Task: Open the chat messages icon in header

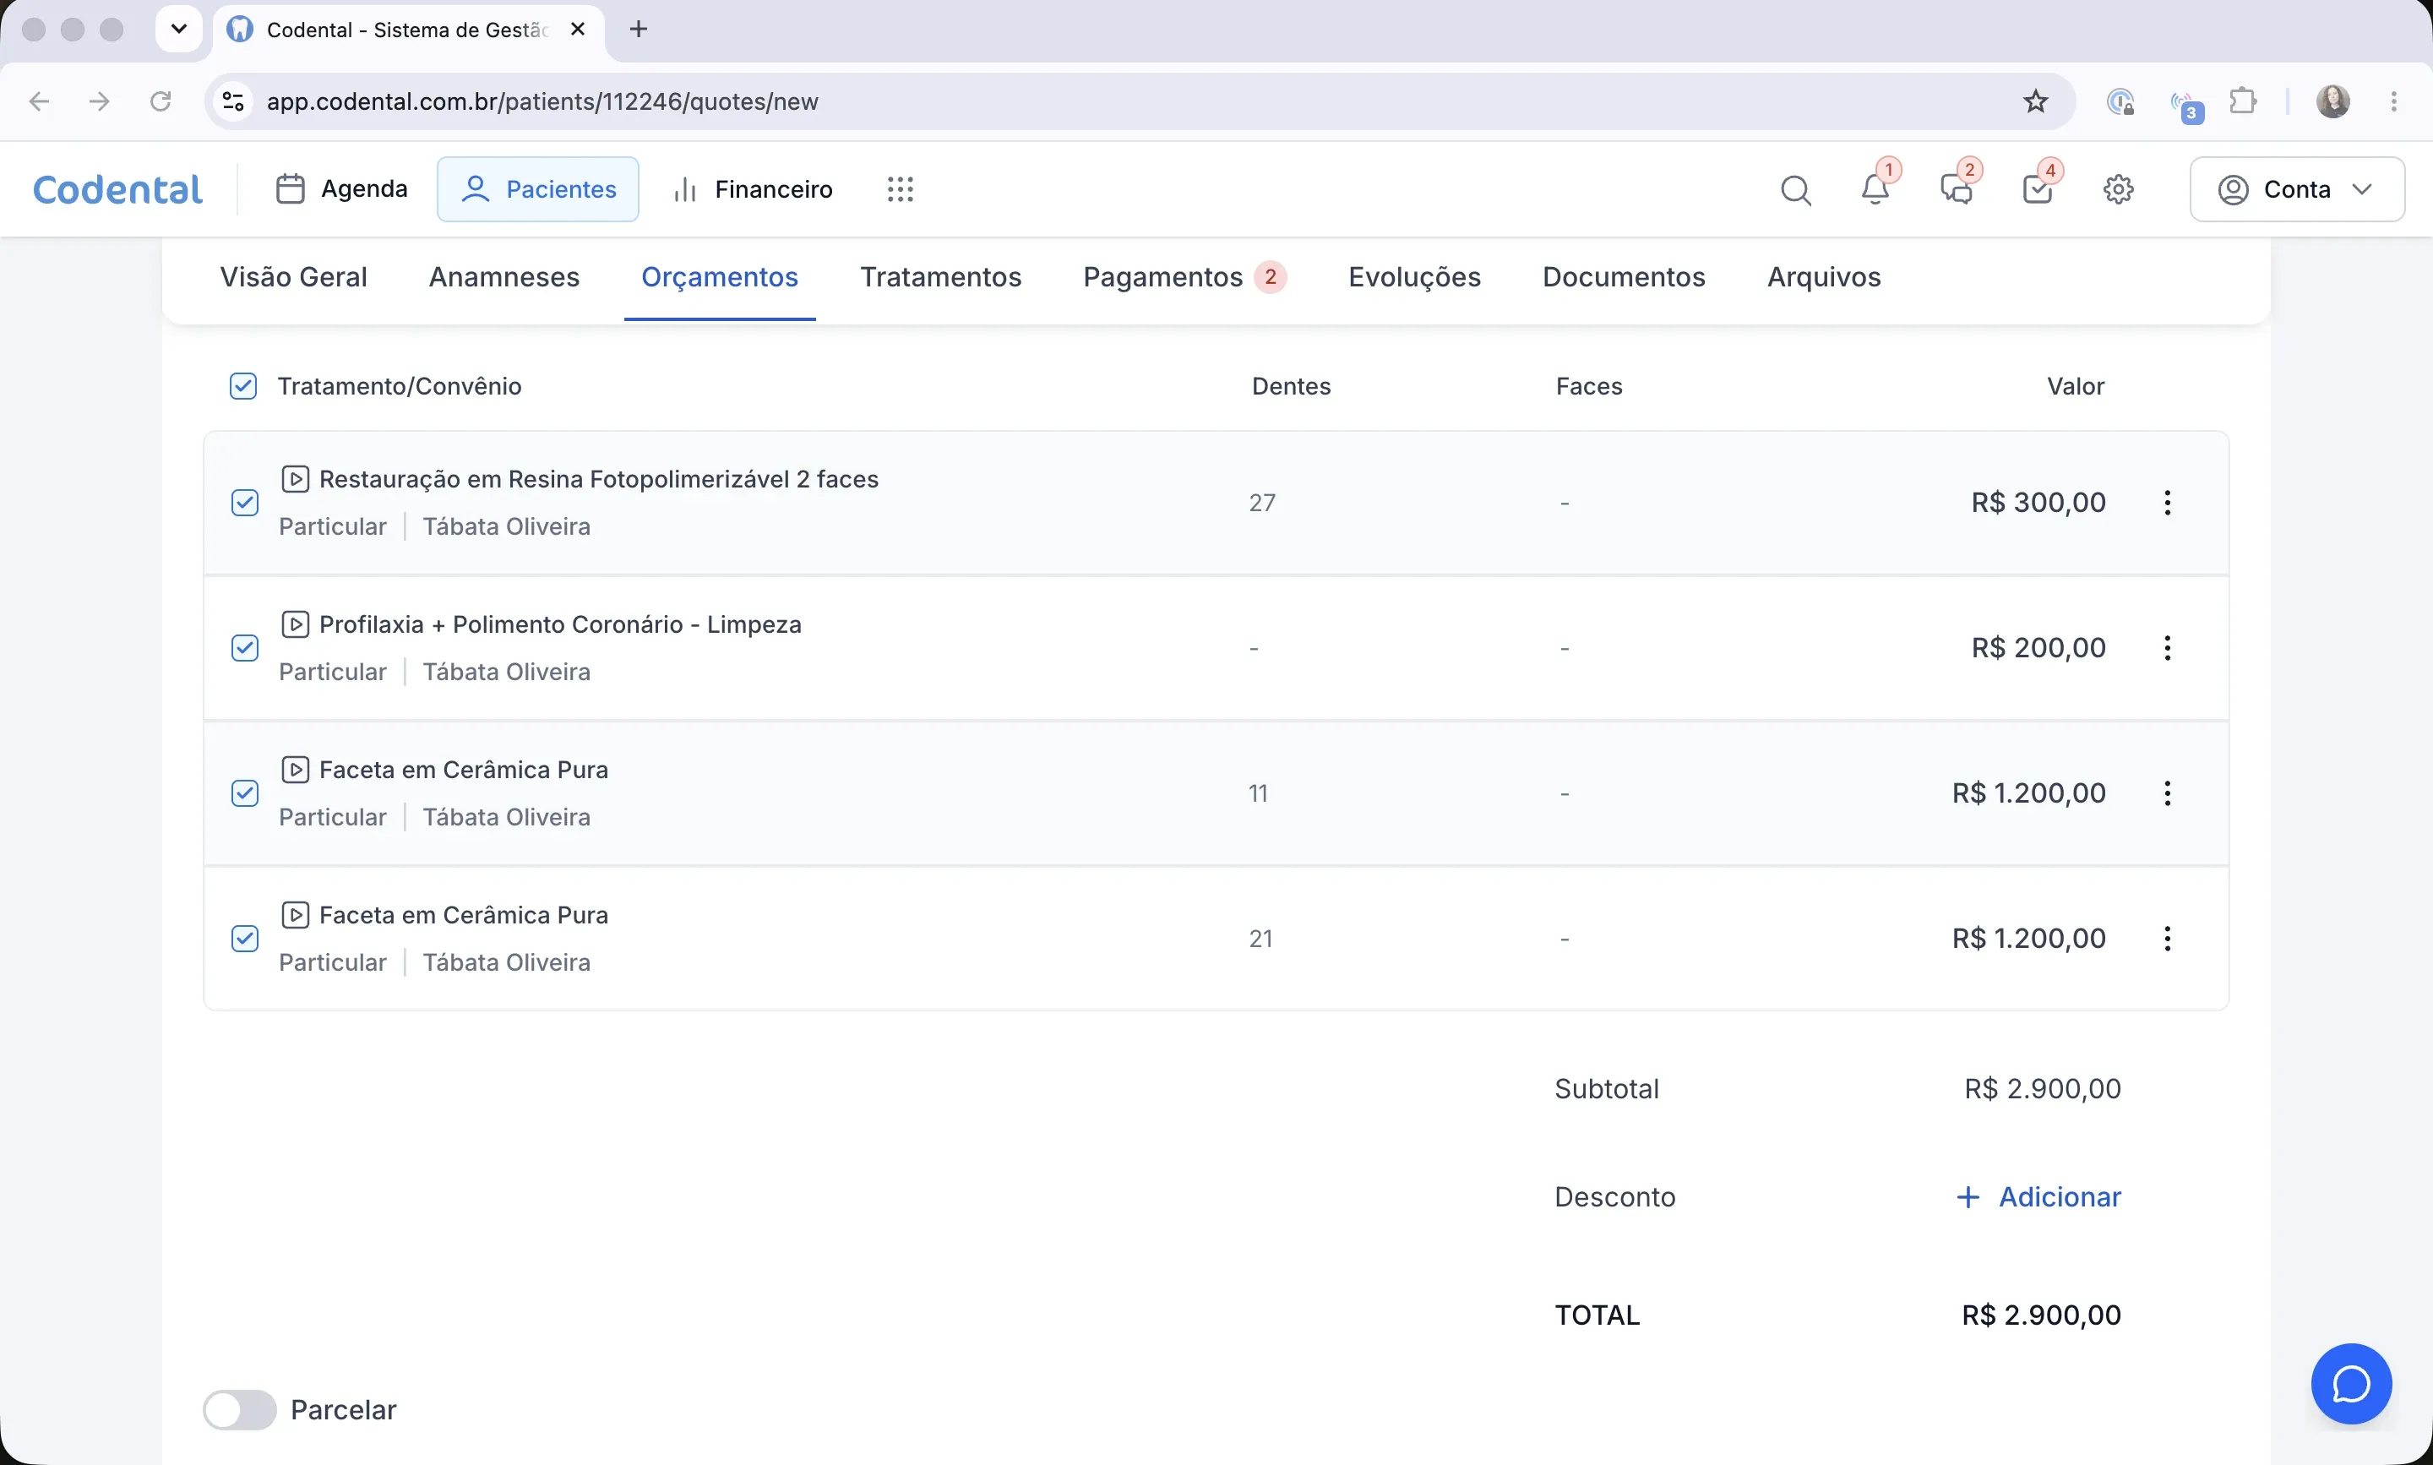Action: tap(1957, 188)
